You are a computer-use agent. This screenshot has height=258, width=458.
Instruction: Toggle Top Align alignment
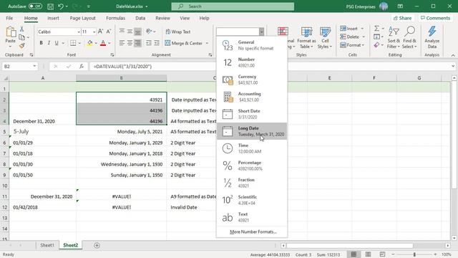coord(122,31)
